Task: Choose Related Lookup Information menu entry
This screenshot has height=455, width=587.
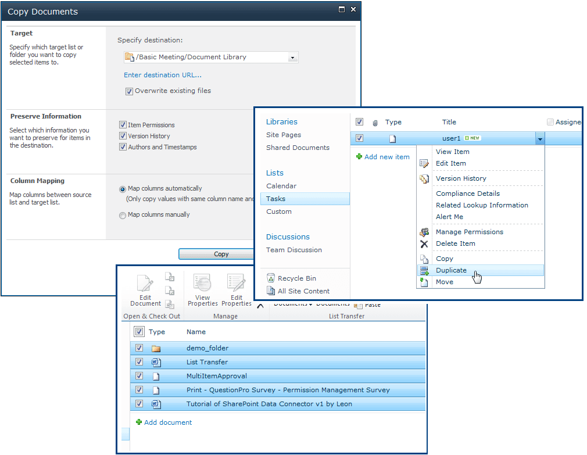Action: click(482, 206)
